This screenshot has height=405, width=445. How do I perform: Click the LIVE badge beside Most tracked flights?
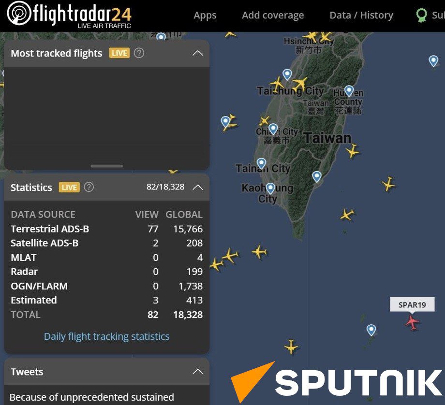119,53
